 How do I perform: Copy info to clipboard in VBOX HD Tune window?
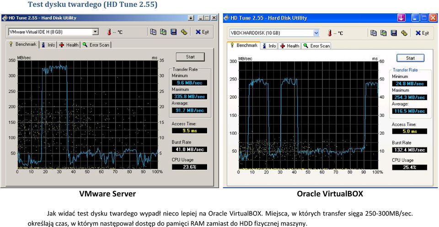(x=374, y=33)
